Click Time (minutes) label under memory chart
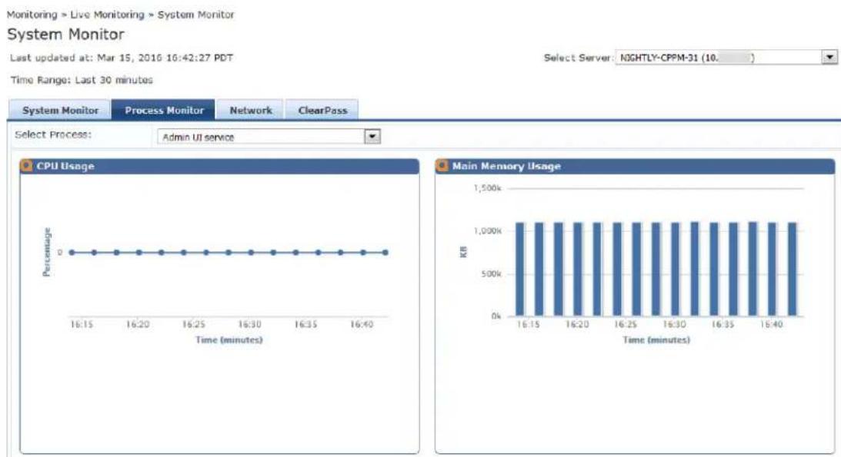841x457 pixels. pyautogui.click(x=656, y=339)
